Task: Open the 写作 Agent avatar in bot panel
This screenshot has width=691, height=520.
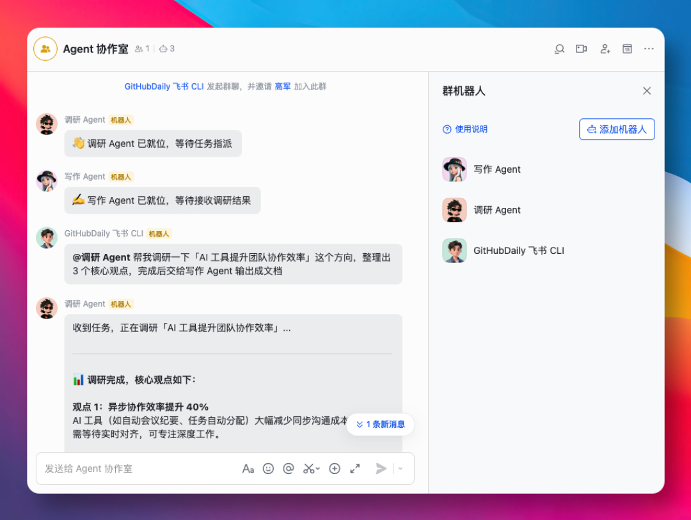Action: click(x=454, y=169)
